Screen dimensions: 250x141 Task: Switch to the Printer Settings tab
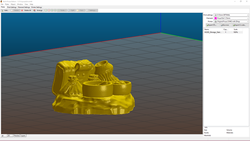pyautogui.click(x=37, y=7)
